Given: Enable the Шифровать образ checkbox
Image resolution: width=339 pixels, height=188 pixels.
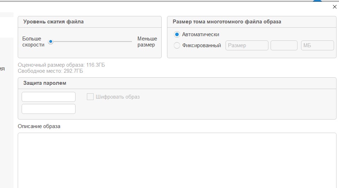Looking at the screenshot, I should point(90,97).
